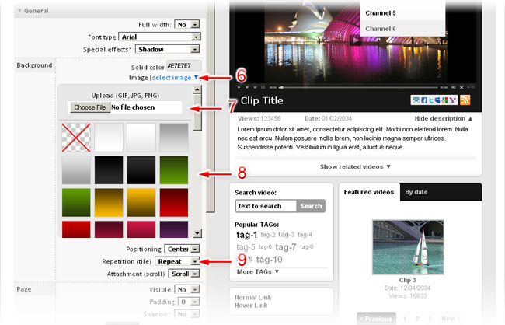The image size is (505, 325).
Task: Click the Choose File button
Action: tap(89, 107)
